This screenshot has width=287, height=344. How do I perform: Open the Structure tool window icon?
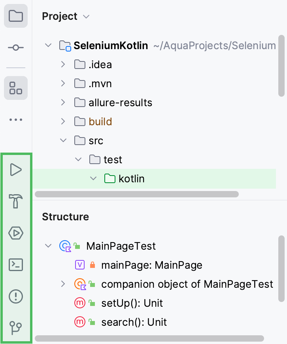coord(16,88)
